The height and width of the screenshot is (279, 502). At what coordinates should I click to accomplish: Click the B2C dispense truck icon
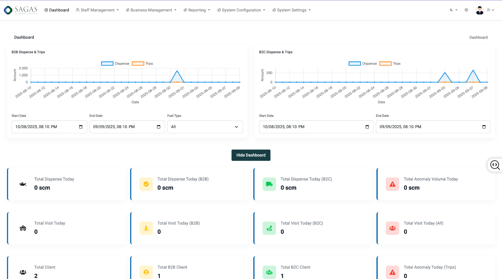coord(269,184)
